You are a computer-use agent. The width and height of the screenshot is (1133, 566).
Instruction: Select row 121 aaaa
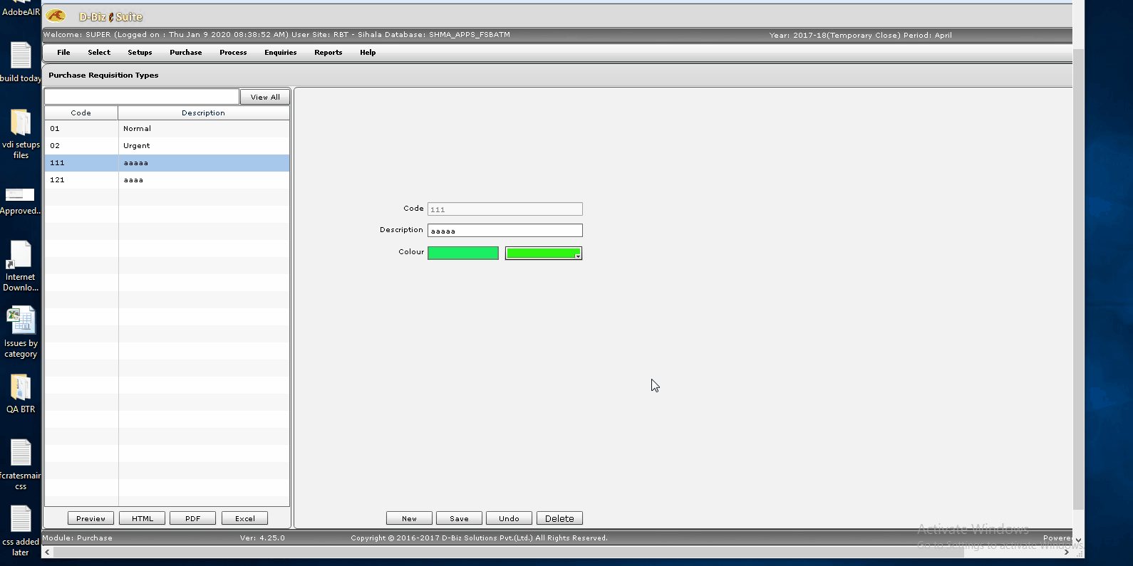coord(167,180)
